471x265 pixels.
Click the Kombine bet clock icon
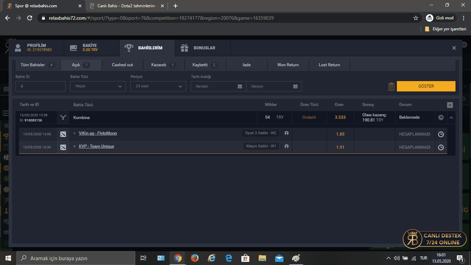[x=441, y=118]
